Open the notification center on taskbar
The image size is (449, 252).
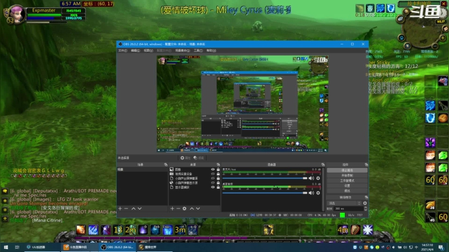tap(441, 247)
